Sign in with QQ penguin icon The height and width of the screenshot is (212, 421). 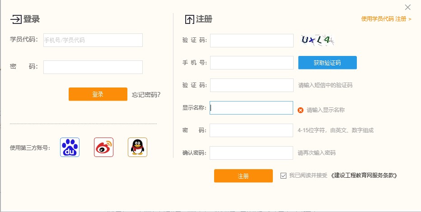[137, 147]
